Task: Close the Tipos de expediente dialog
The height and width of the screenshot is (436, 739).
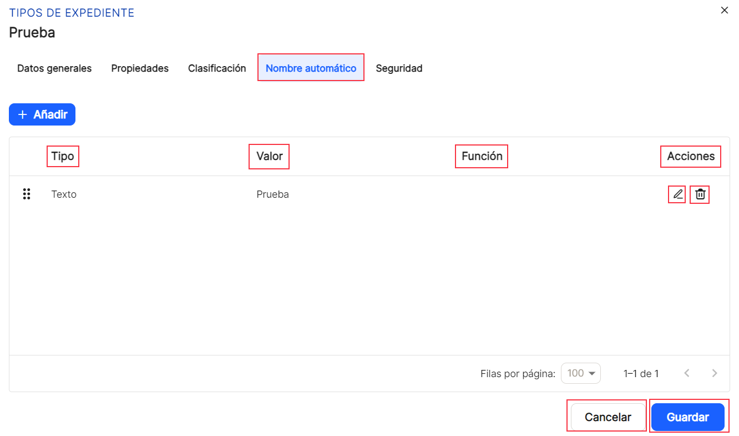Action: tap(724, 11)
